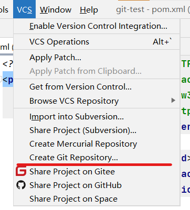This screenshot has width=190, height=210.
Task: Choose Create Git Repository
Action: click(x=97, y=158)
